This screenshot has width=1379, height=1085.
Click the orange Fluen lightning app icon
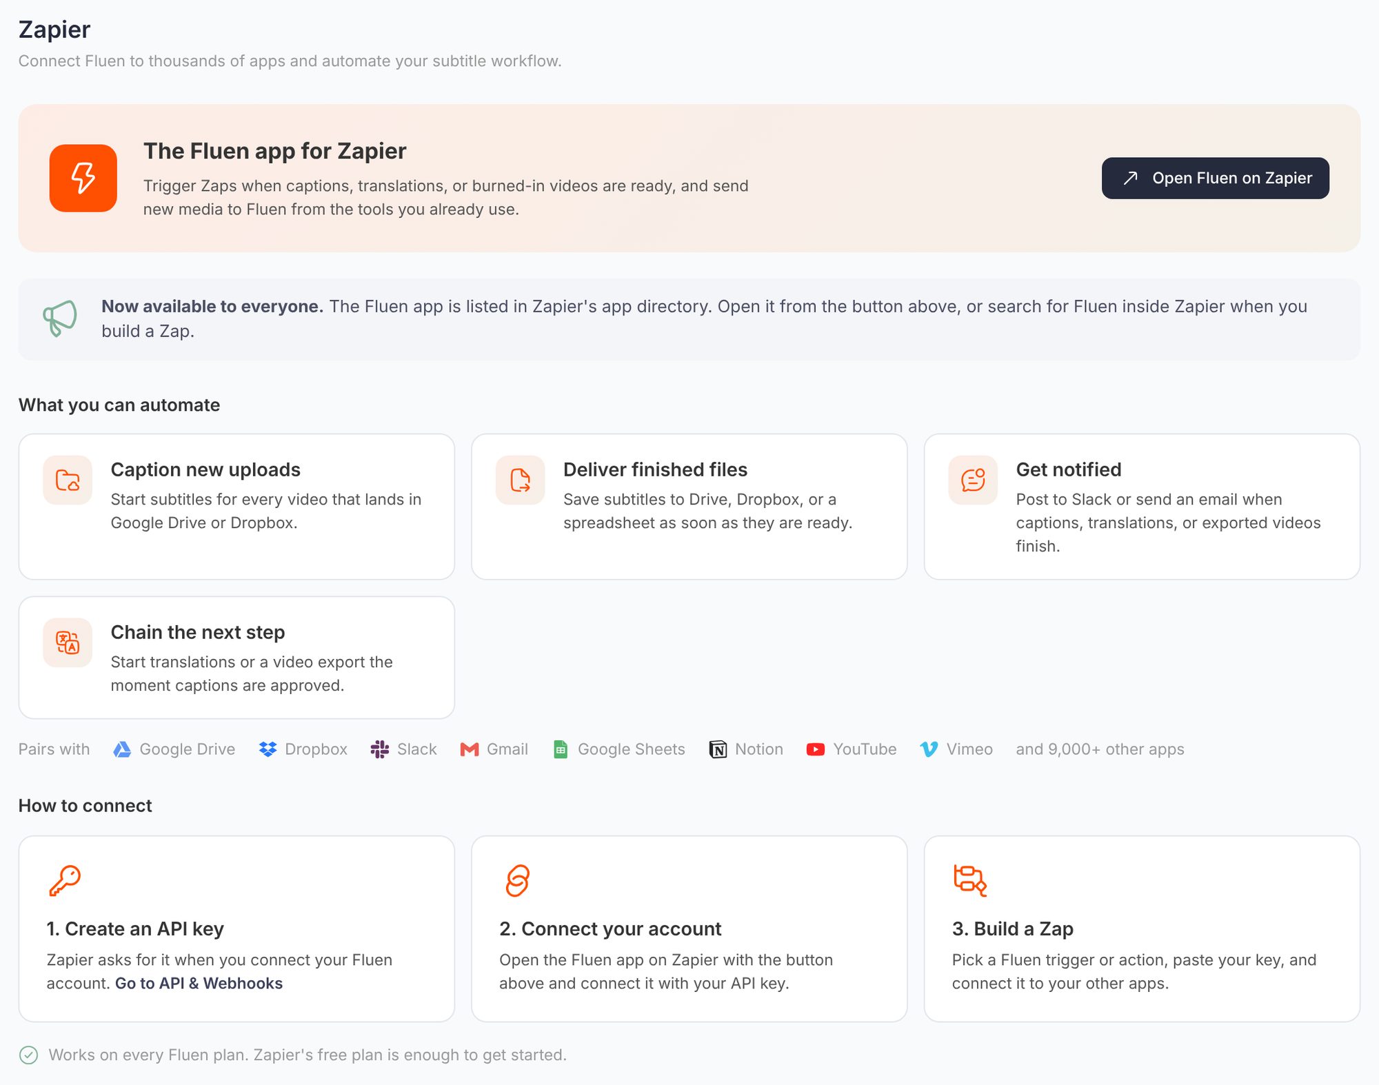click(x=83, y=178)
